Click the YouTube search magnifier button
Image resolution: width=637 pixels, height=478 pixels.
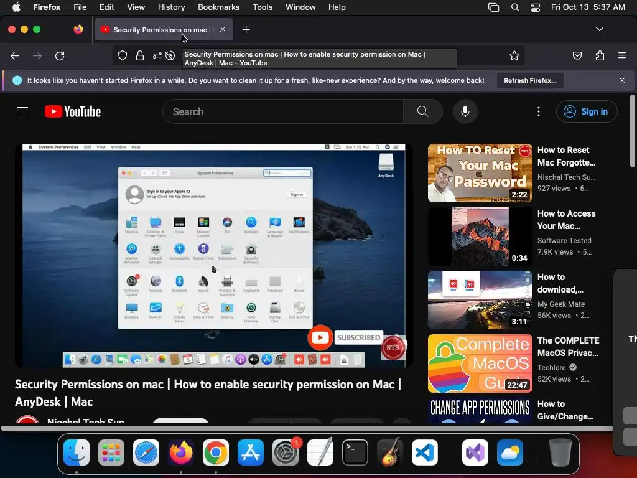pos(423,111)
